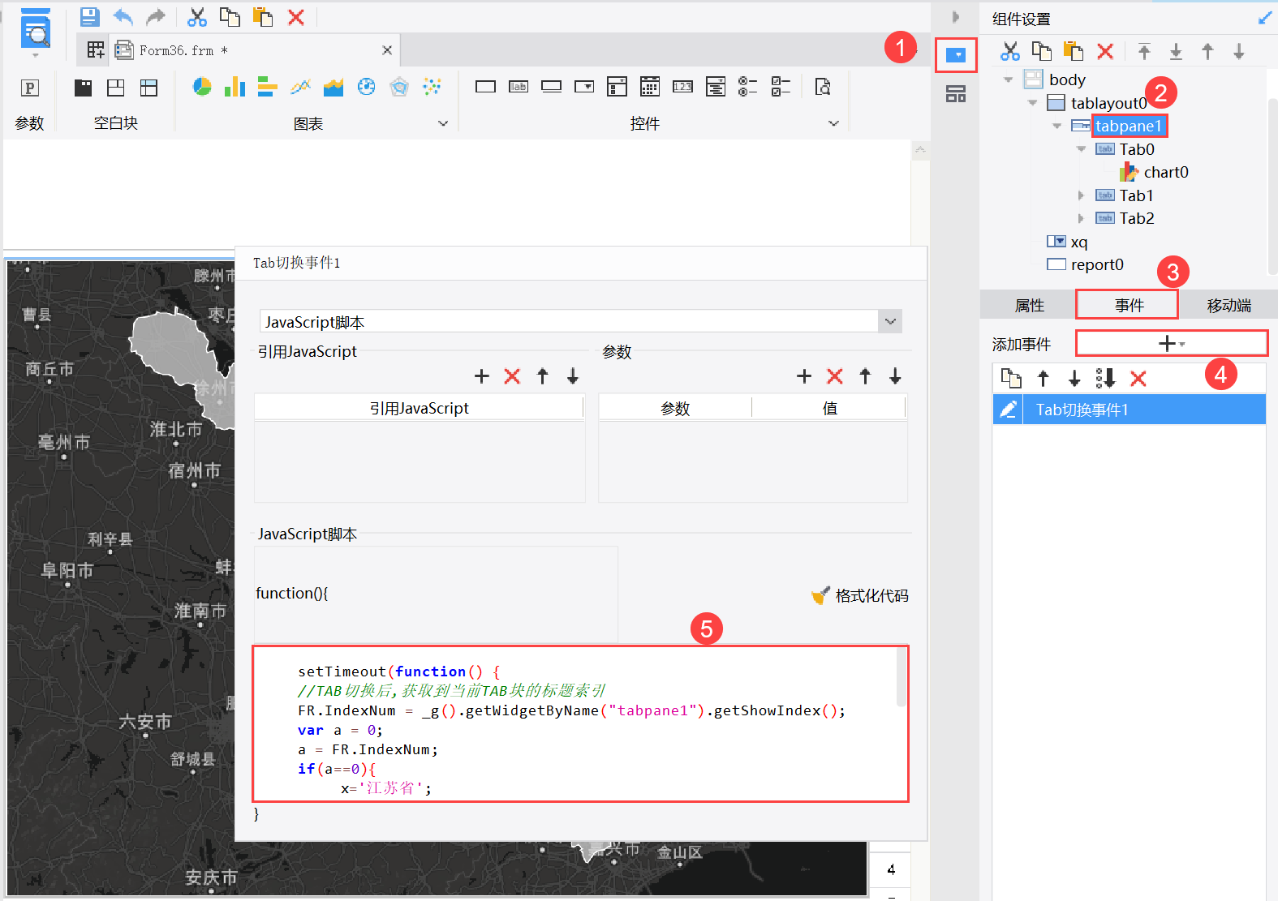This screenshot has width=1278, height=901.
Task: Select the column chart icon
Action: click(x=235, y=87)
